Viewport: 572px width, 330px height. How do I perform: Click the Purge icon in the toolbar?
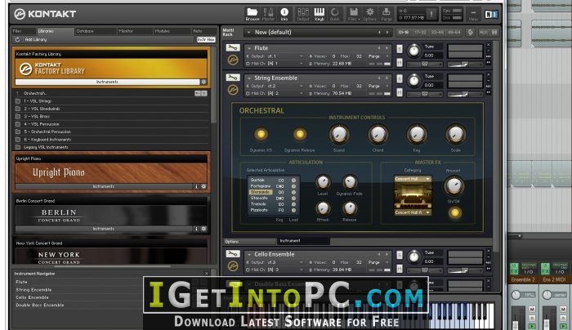pos(386,12)
